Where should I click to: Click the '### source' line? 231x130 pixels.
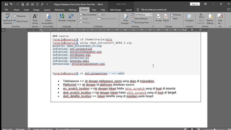point(61,36)
